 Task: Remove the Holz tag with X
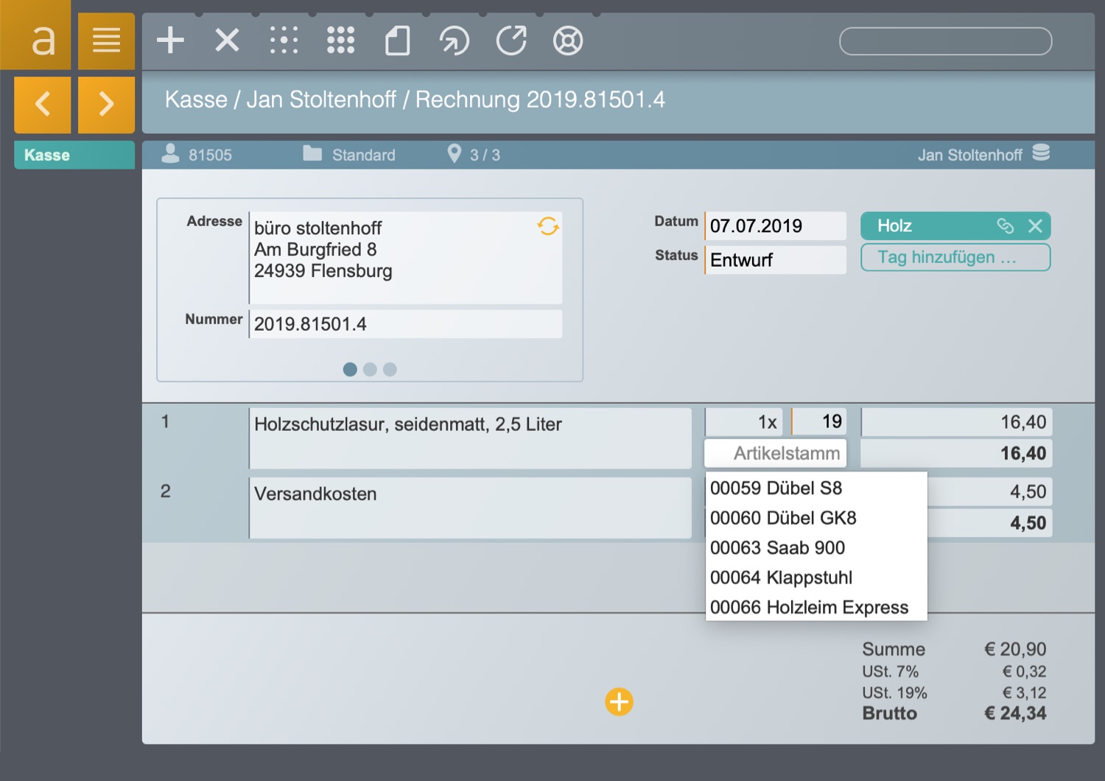[x=1035, y=225]
